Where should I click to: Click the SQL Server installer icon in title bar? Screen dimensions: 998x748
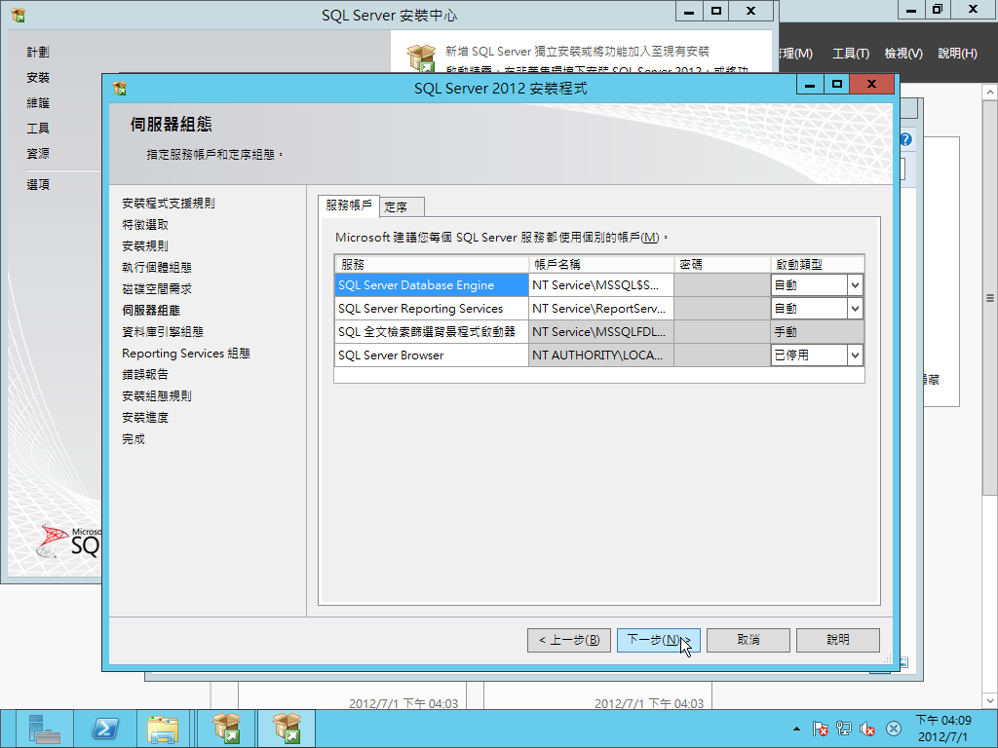[119, 88]
